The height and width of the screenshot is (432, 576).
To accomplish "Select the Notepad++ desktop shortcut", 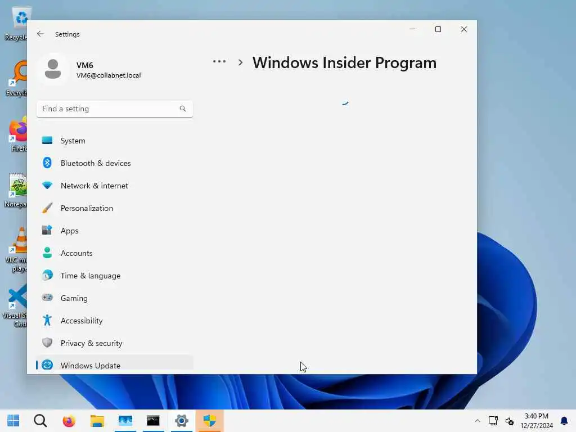I will pyautogui.click(x=16, y=190).
